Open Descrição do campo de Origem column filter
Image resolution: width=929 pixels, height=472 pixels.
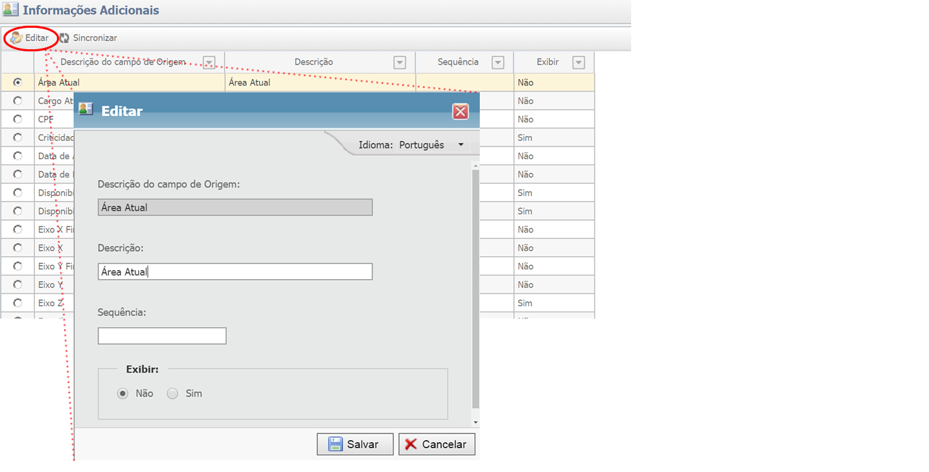[210, 62]
